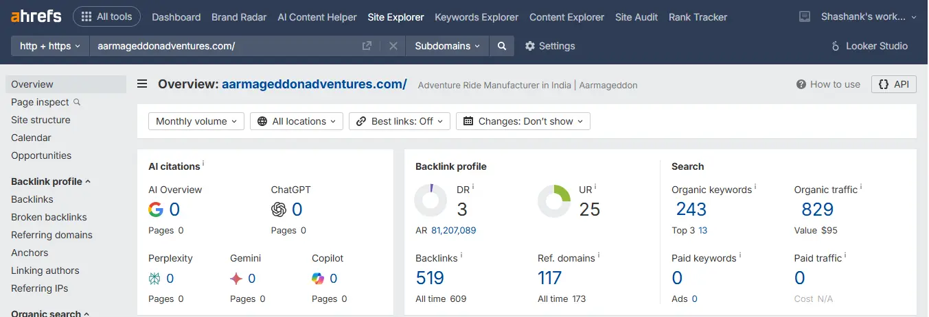Open URL in new tab icon

click(x=367, y=46)
